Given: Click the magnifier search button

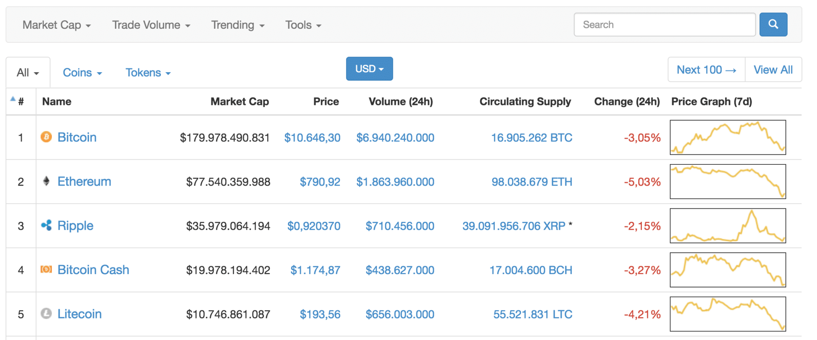Looking at the screenshot, I should (x=773, y=24).
